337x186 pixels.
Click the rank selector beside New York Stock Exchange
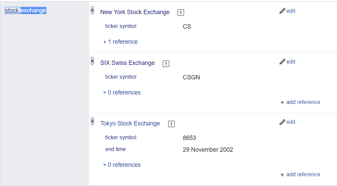tap(92, 11)
